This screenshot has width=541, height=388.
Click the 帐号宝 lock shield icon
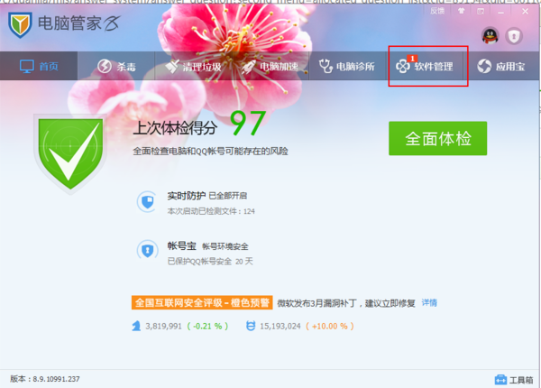click(x=148, y=251)
